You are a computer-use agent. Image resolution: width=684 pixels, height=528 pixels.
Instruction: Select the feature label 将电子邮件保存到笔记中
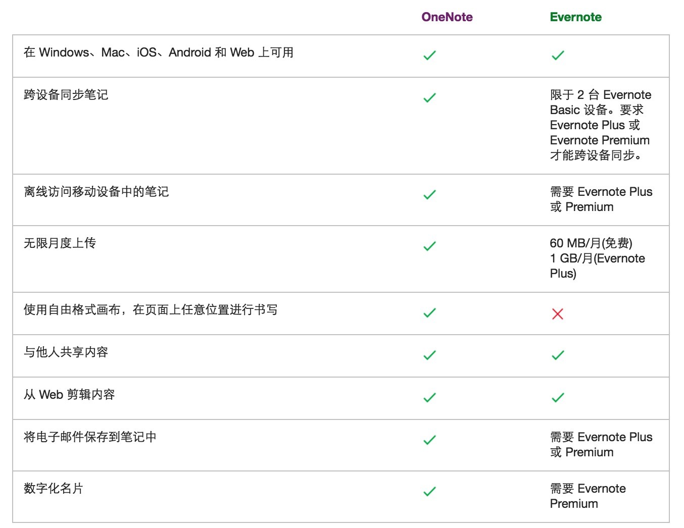click(90, 437)
